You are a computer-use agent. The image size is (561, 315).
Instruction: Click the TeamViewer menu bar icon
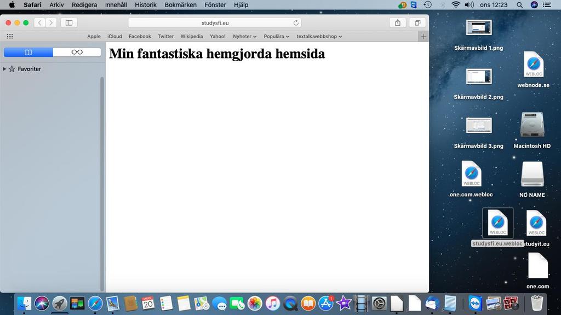pyautogui.click(x=414, y=5)
